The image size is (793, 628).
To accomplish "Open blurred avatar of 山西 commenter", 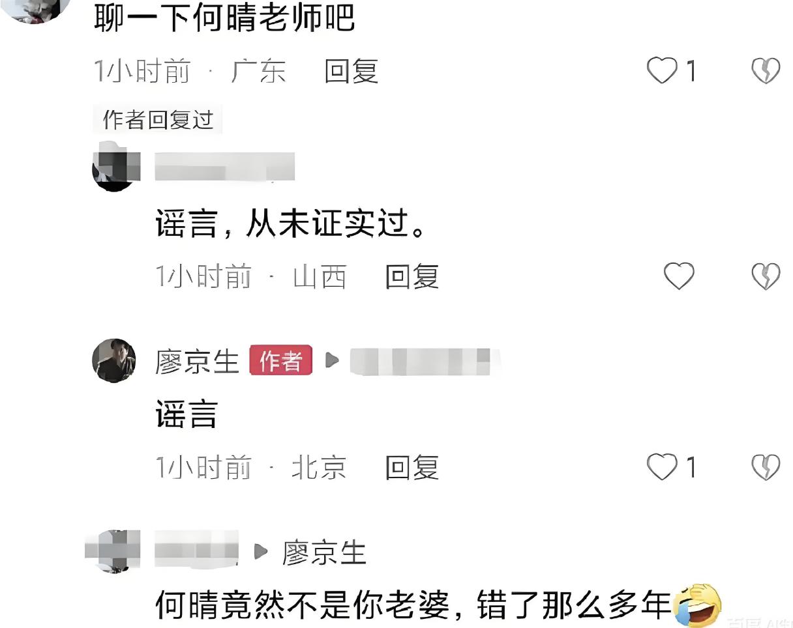I will 116,166.
